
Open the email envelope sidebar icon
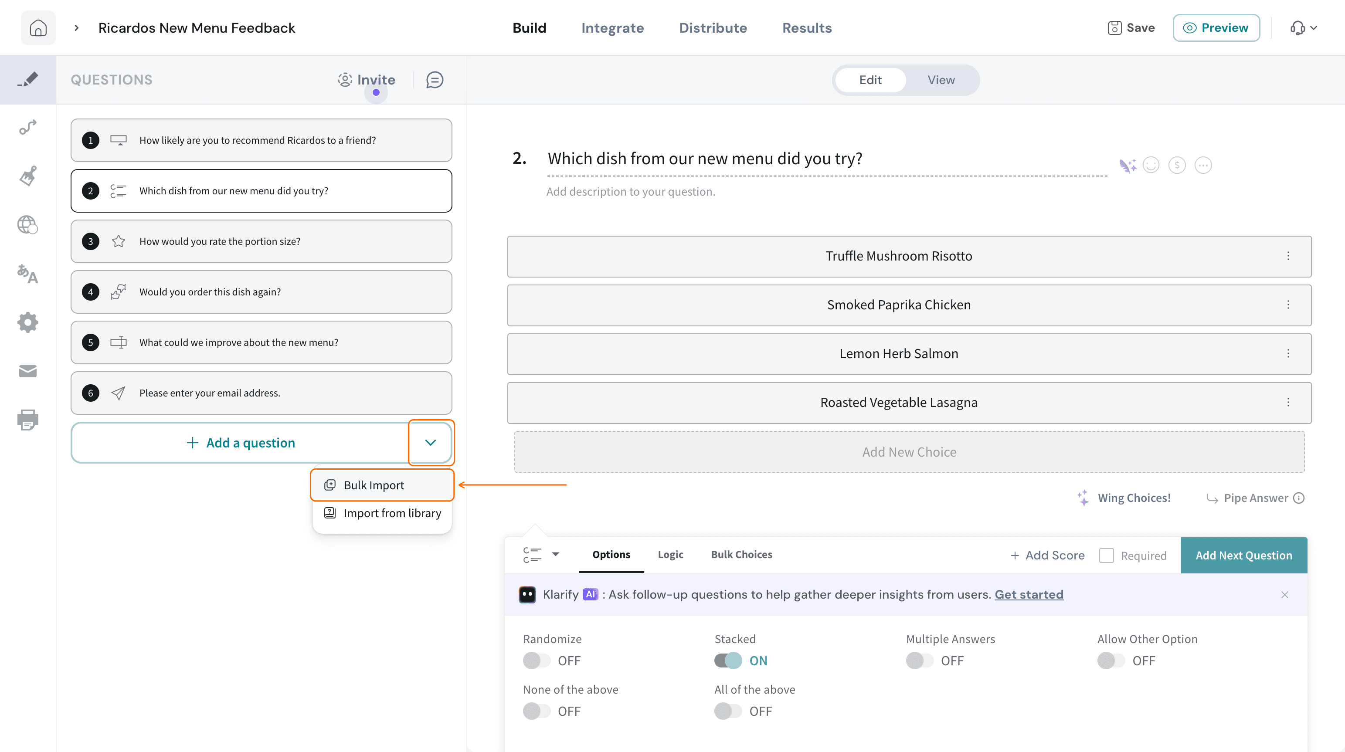tap(27, 371)
